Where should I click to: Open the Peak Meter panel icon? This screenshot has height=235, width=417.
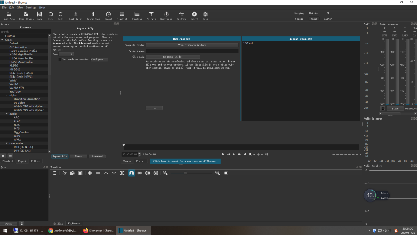pyautogui.click(x=75, y=16)
